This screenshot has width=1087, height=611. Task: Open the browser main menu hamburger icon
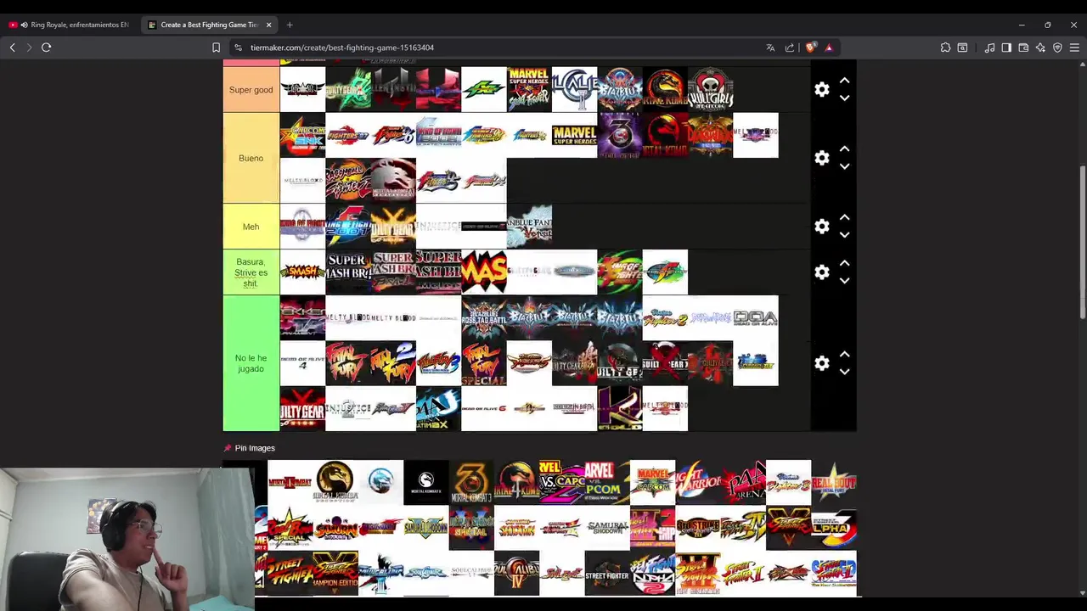(x=1074, y=48)
